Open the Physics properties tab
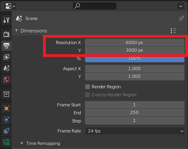The image size is (188, 149). click(6, 120)
